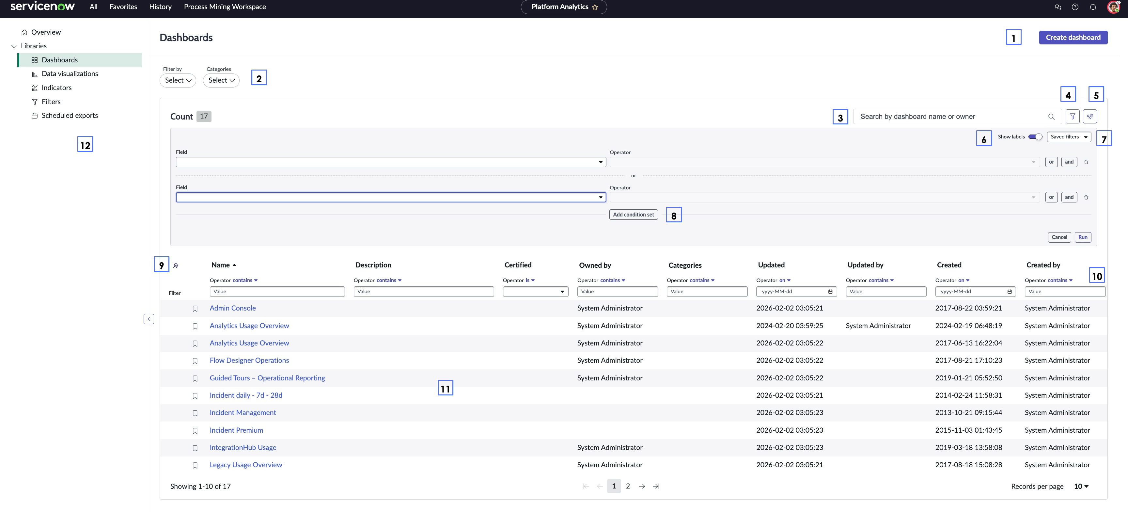Screen dimensions: 1128x512
Task: Open calendar picker for Updated filter
Action: pyautogui.click(x=830, y=292)
